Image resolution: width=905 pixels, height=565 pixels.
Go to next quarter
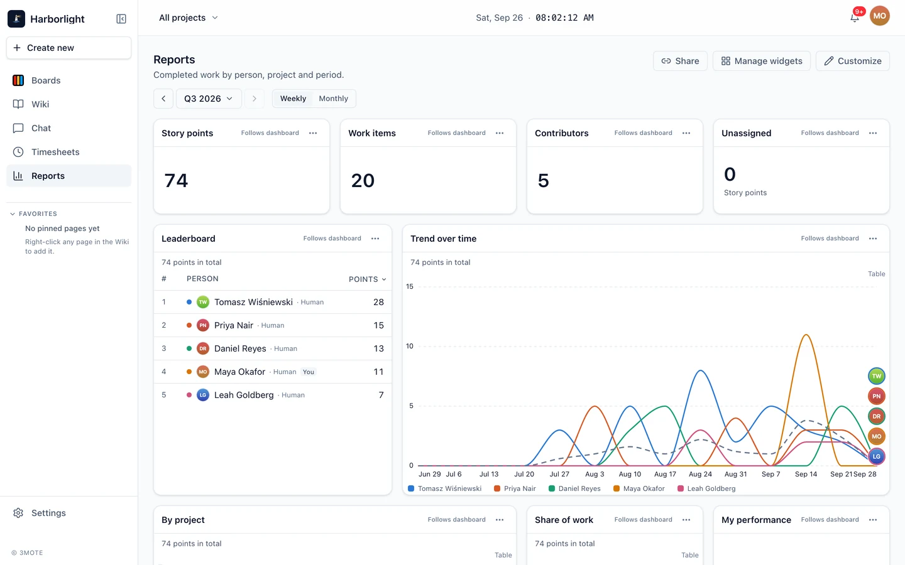click(x=255, y=99)
